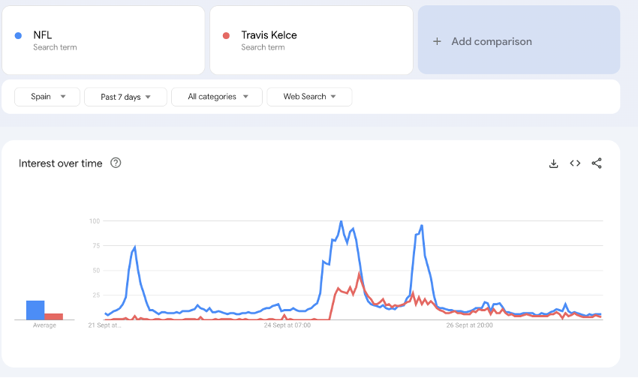Image resolution: width=638 pixels, height=378 pixels.
Task: Click the Travis Kelce line's highest peak
Action: click(x=360, y=274)
